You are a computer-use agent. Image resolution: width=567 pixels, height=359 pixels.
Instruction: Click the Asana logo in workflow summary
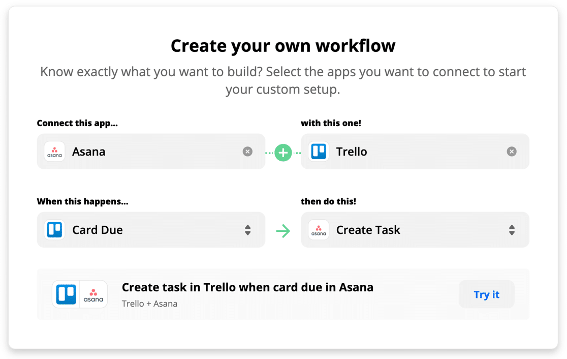point(93,294)
